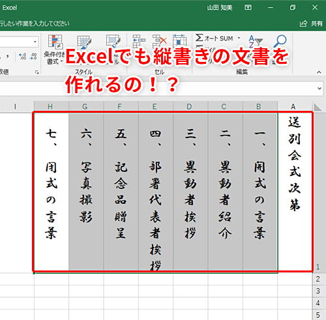Open the number format dropdown
The height and width of the screenshot is (320, 326).
[35, 42]
